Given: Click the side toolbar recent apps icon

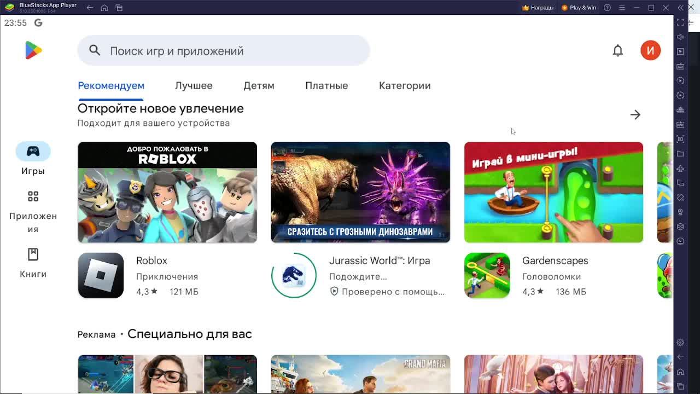Looking at the screenshot, I should [680, 386].
